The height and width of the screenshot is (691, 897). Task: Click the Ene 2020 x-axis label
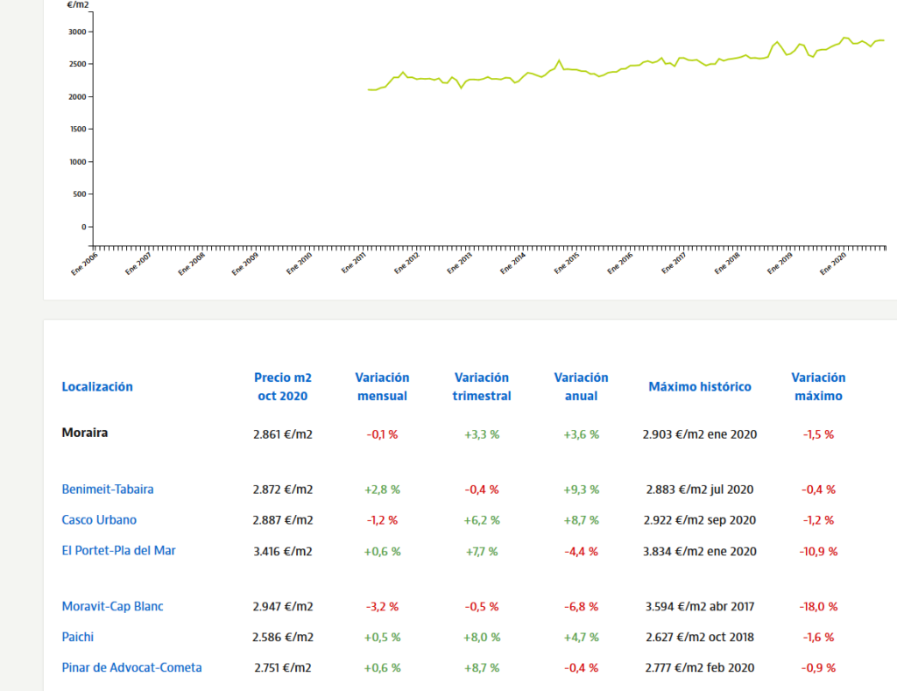833,262
